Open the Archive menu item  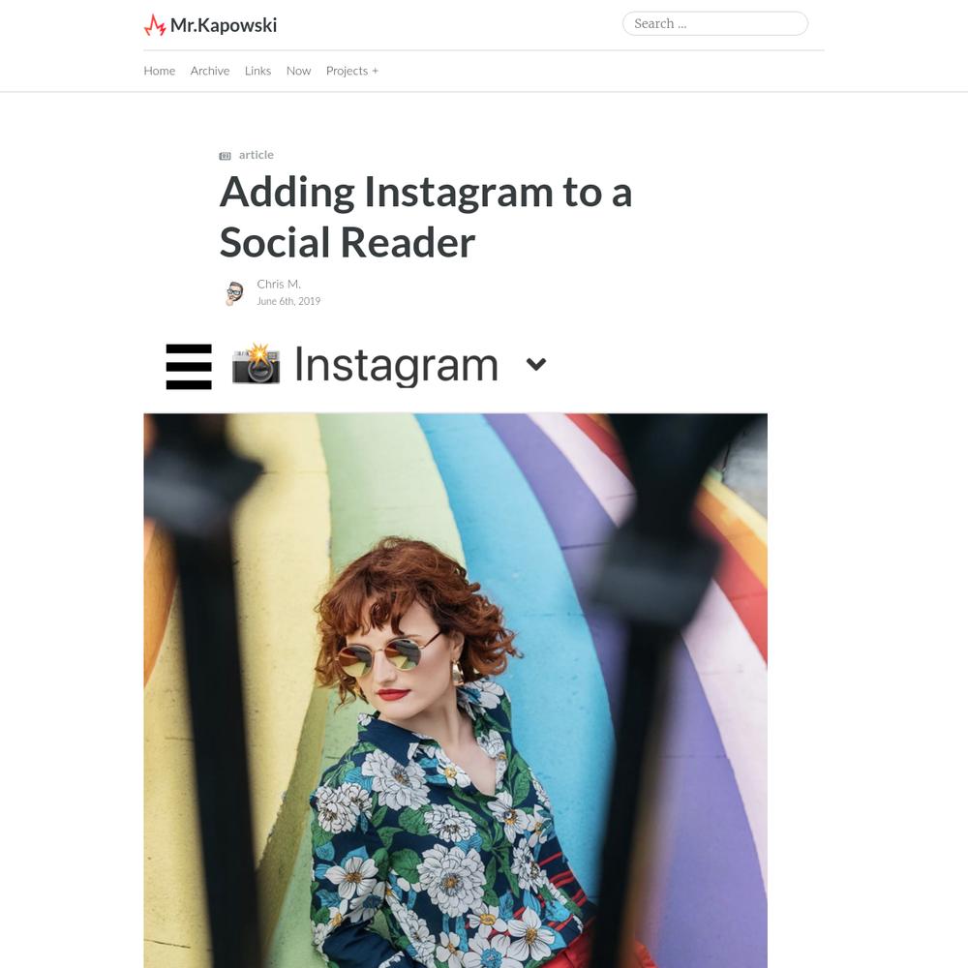tap(210, 71)
